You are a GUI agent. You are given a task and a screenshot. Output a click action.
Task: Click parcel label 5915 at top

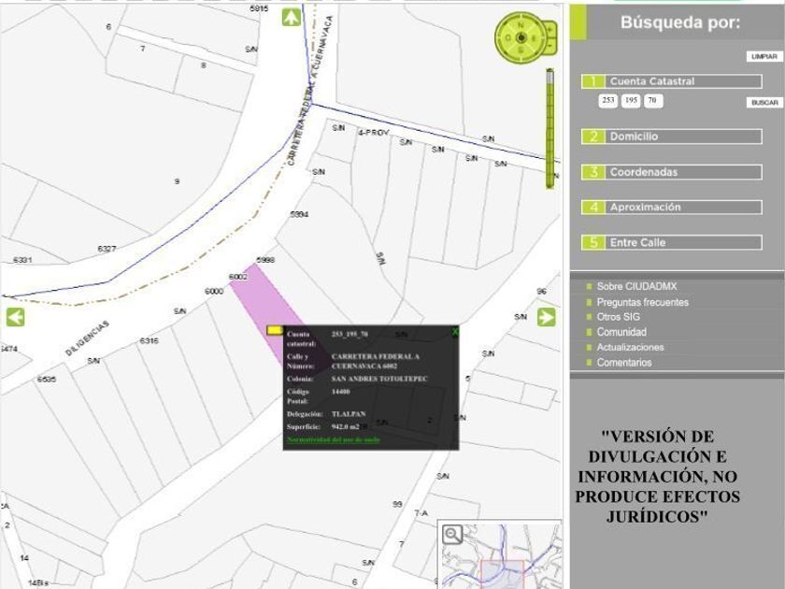[x=258, y=8]
